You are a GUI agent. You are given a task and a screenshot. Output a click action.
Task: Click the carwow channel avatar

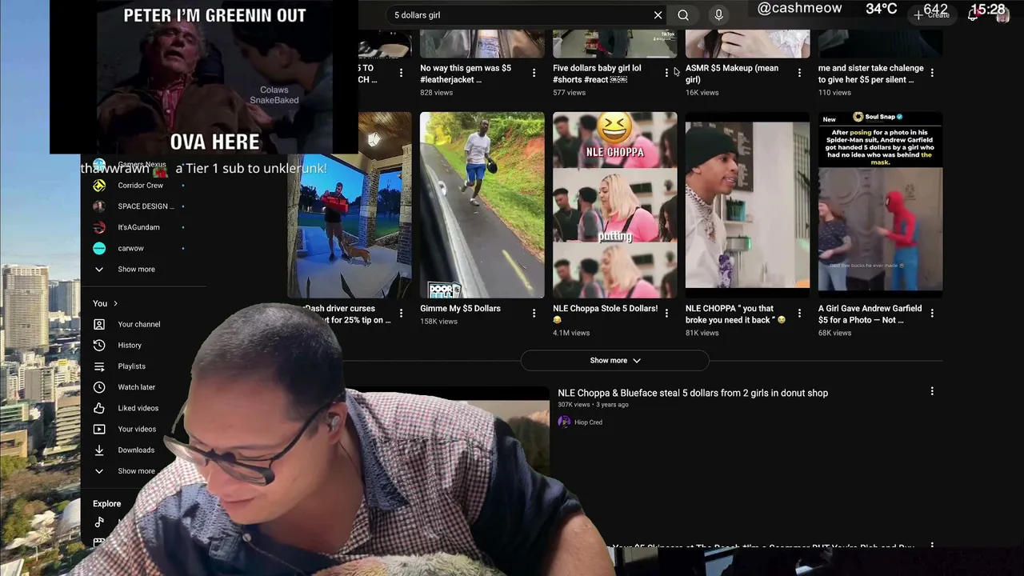99,248
